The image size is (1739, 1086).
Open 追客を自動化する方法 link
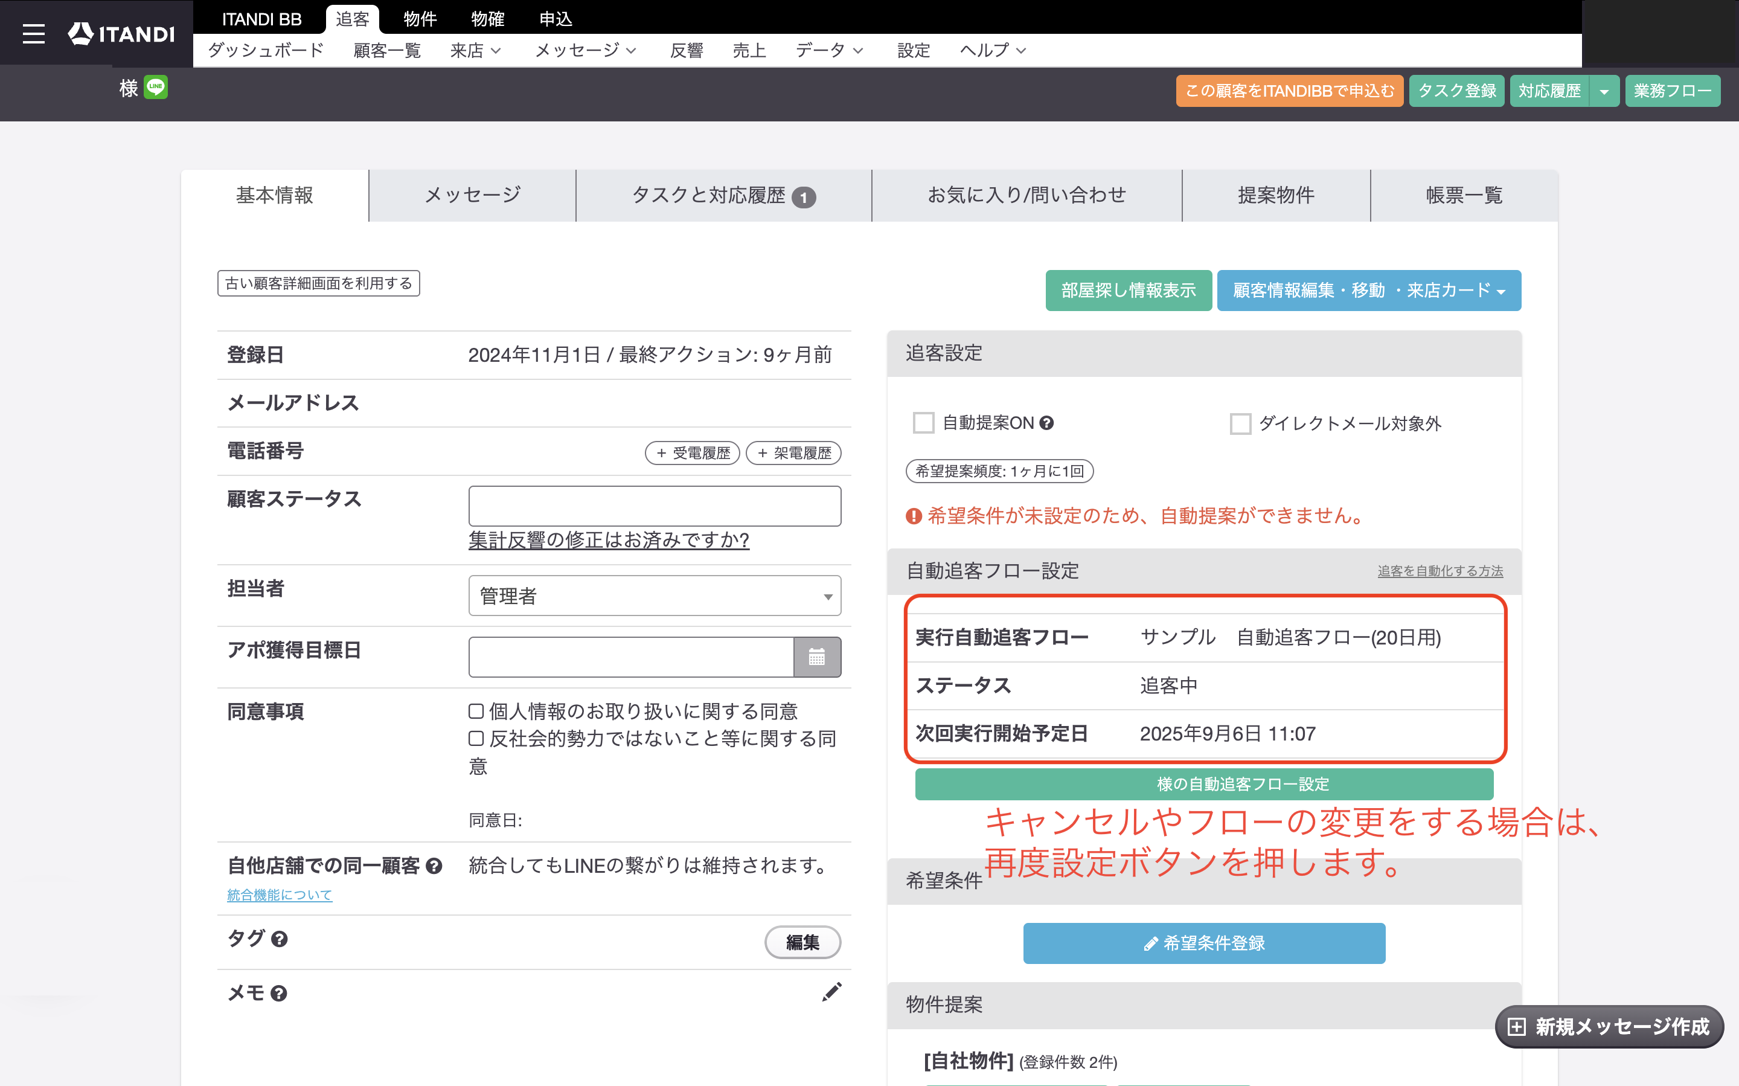coord(1440,571)
